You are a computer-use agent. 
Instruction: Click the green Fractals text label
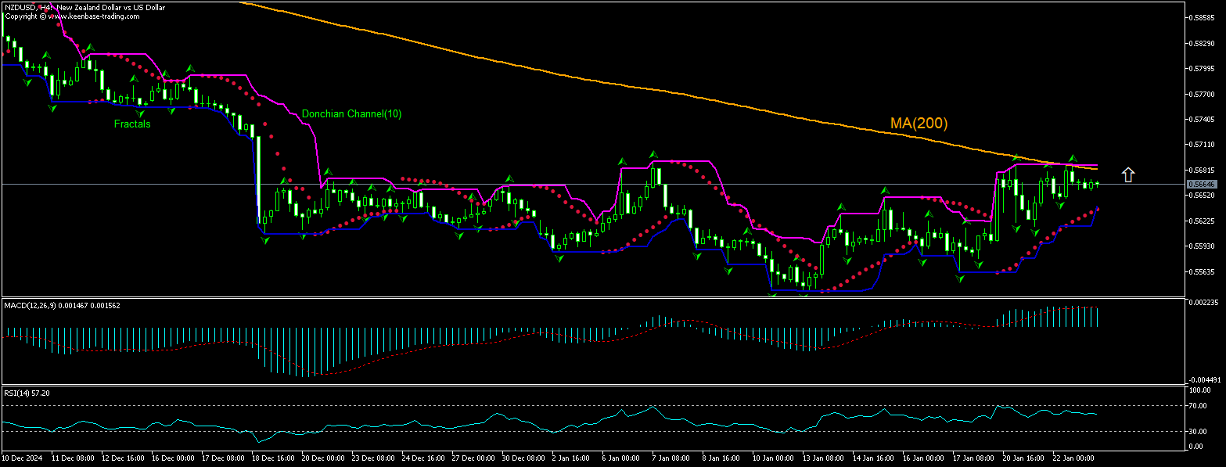click(131, 124)
